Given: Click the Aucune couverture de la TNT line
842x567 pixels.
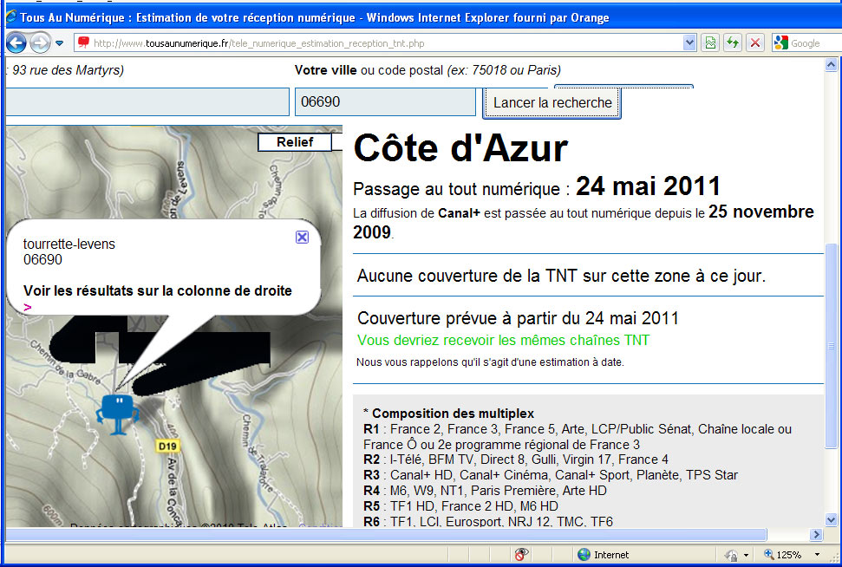Looking at the screenshot, I should (x=561, y=276).
